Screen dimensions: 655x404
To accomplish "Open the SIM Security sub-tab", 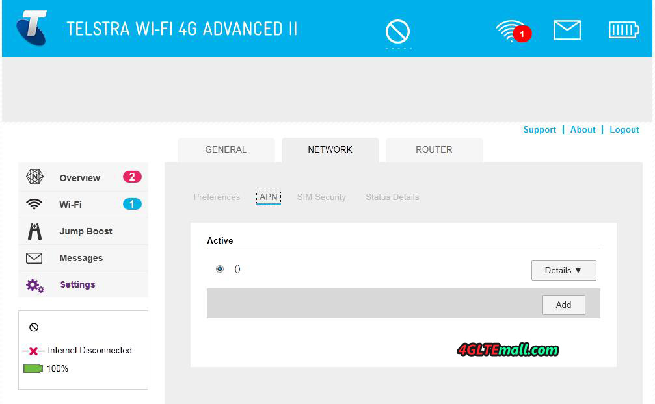I will tap(321, 197).
